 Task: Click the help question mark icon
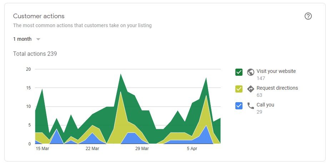308,16
